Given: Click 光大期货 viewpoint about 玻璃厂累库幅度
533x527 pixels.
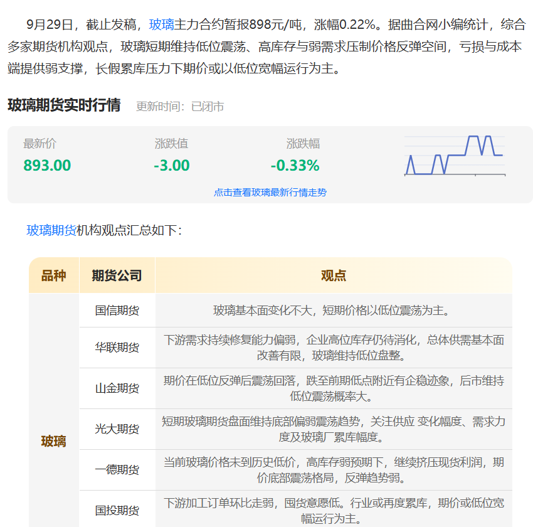Looking at the screenshot, I should click(334, 429).
